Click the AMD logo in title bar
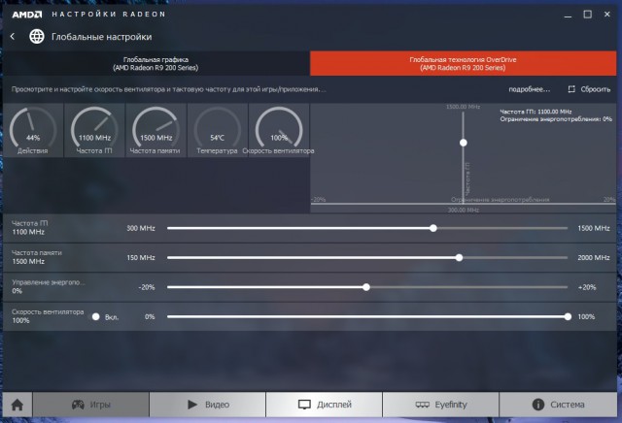This screenshot has width=622, height=423. pos(26,15)
